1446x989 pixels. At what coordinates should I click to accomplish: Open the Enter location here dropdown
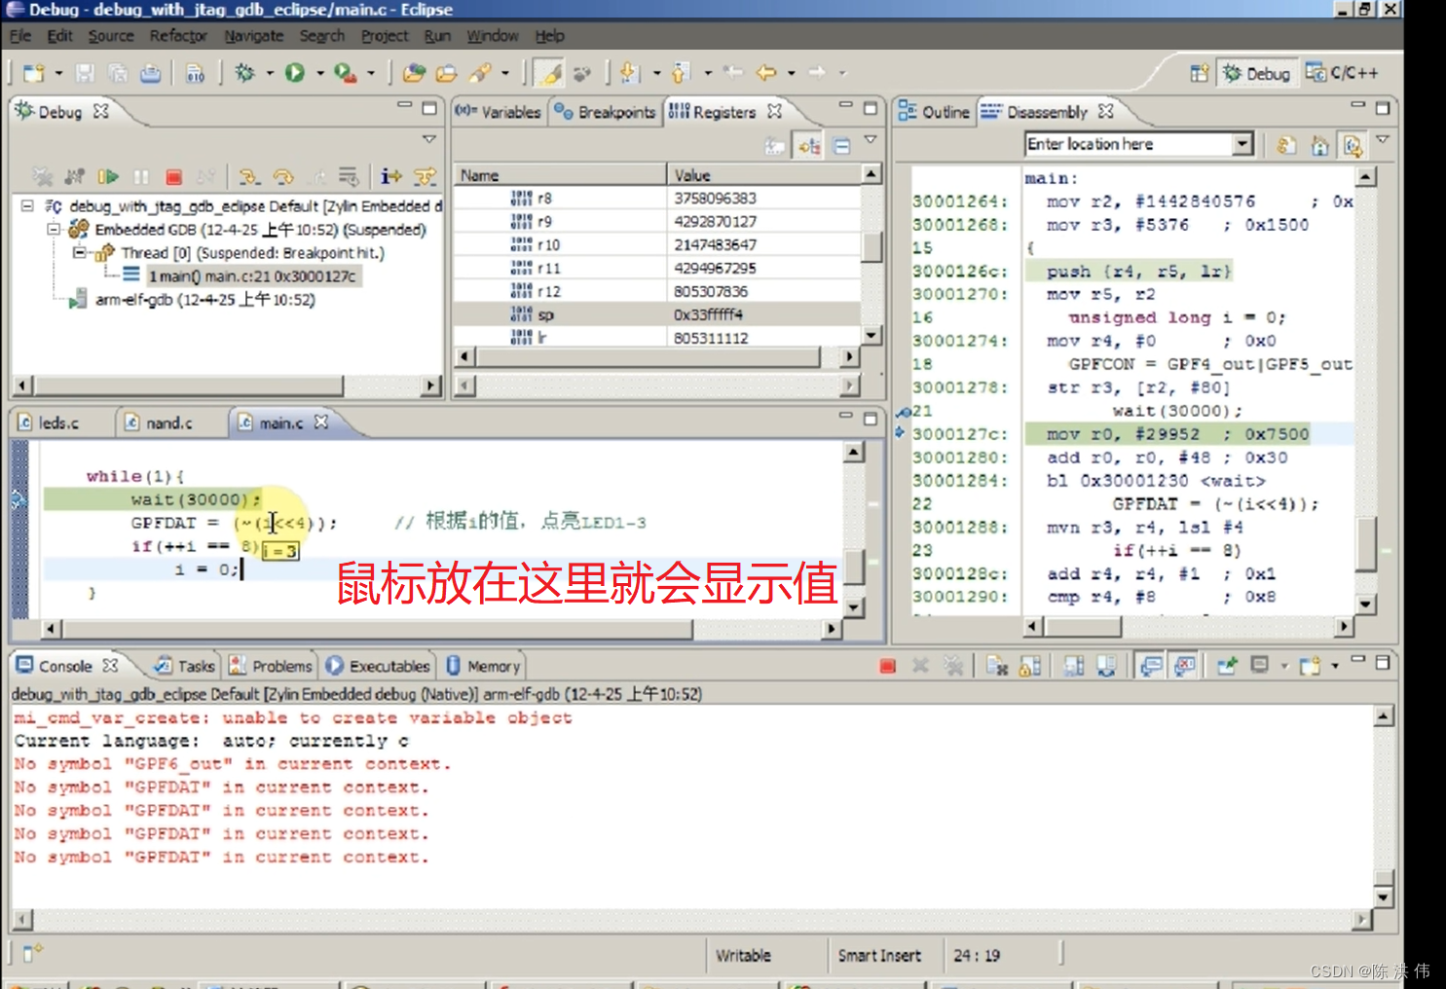tap(1242, 144)
